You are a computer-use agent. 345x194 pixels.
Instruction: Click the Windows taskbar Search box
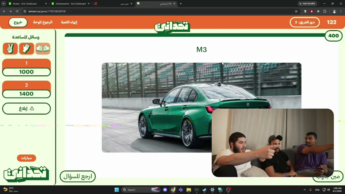pyautogui.click(x=140, y=190)
